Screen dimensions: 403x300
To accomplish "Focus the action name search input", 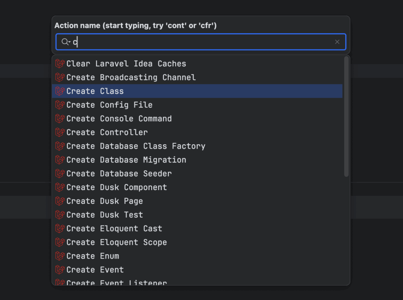I will click(x=201, y=42).
